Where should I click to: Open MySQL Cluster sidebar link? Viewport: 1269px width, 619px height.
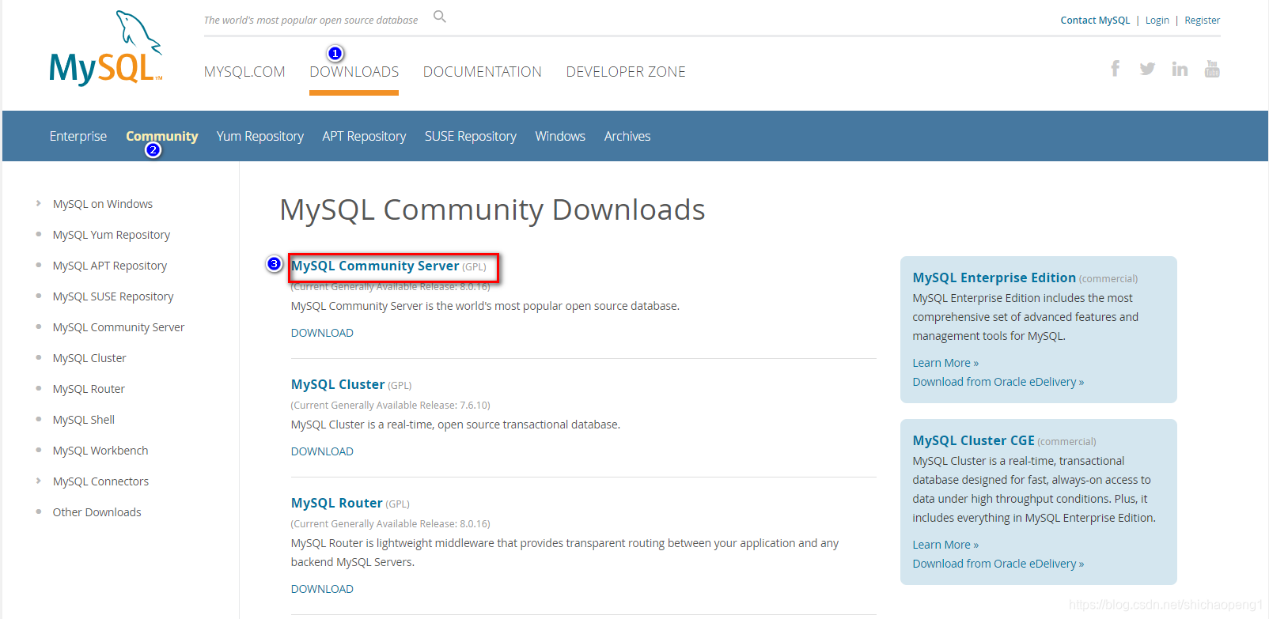pos(89,358)
